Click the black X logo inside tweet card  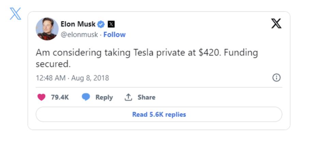276,23
